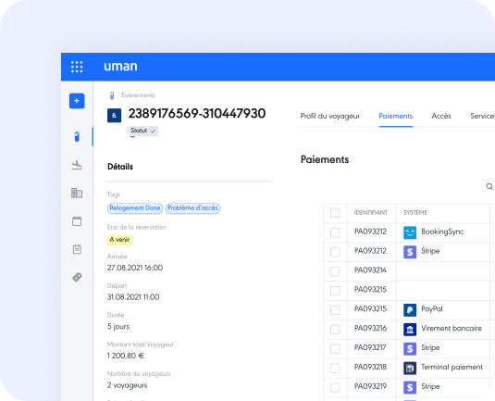Image resolution: width=495 pixels, height=401 pixels.
Task: Click the Virement bancaire text
Action: pyautogui.click(x=452, y=329)
